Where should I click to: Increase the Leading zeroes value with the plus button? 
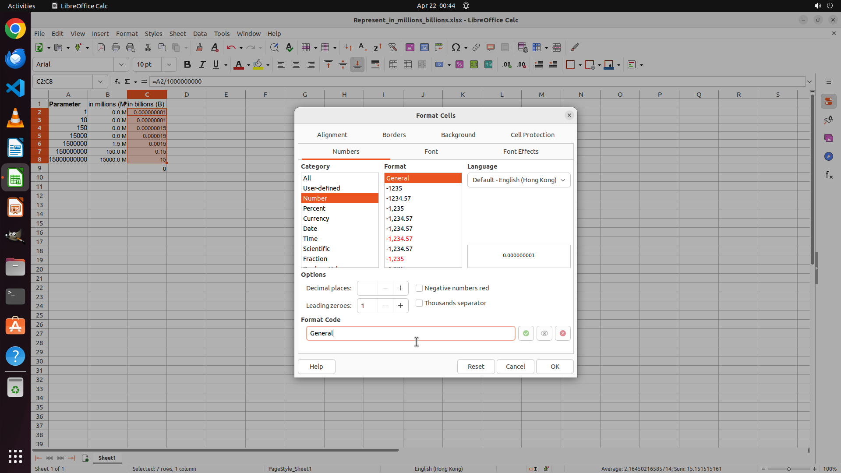point(400,306)
